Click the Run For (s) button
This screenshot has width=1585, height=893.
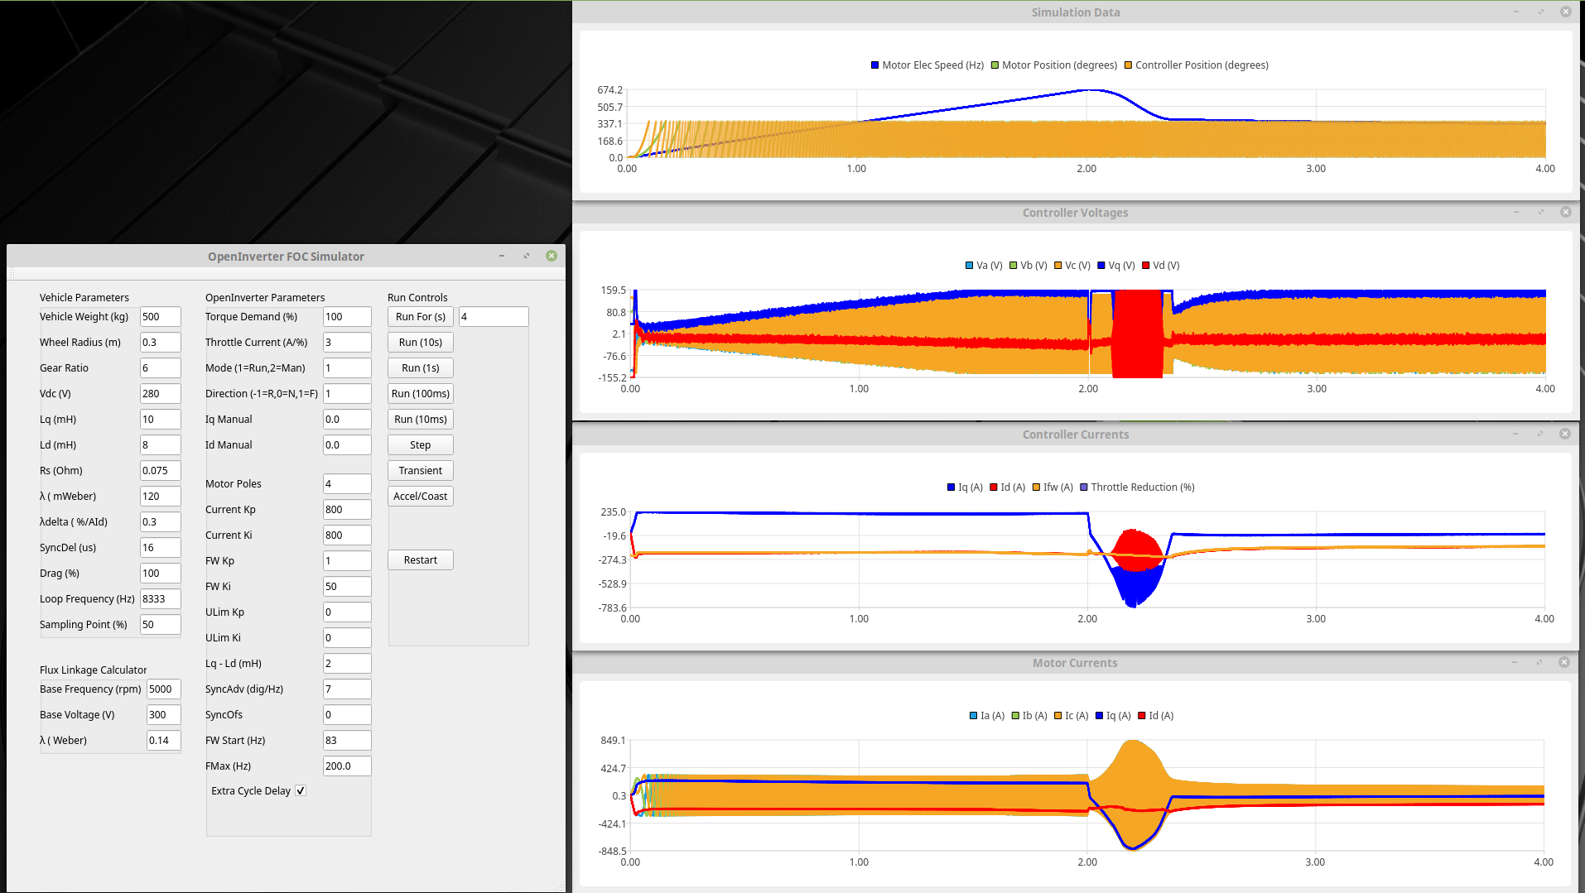(x=420, y=317)
